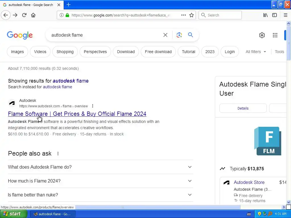Viewport: 291px width, 218px height.
Task: Click the horizontal scrollbar right arrow
Action: (x=284, y=207)
